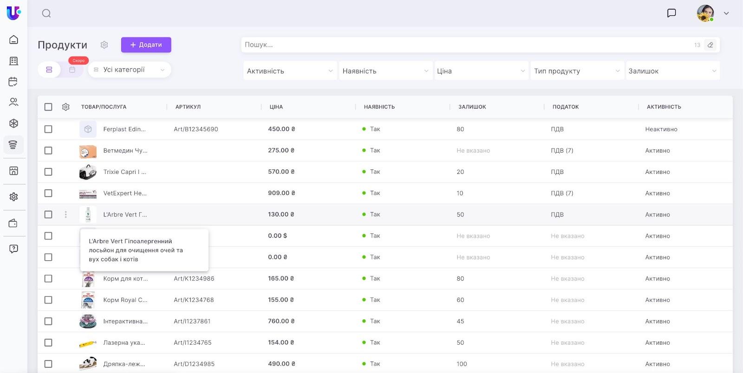
Task: Check the Ferplast Edin... row checkbox
Action: [x=48, y=129]
